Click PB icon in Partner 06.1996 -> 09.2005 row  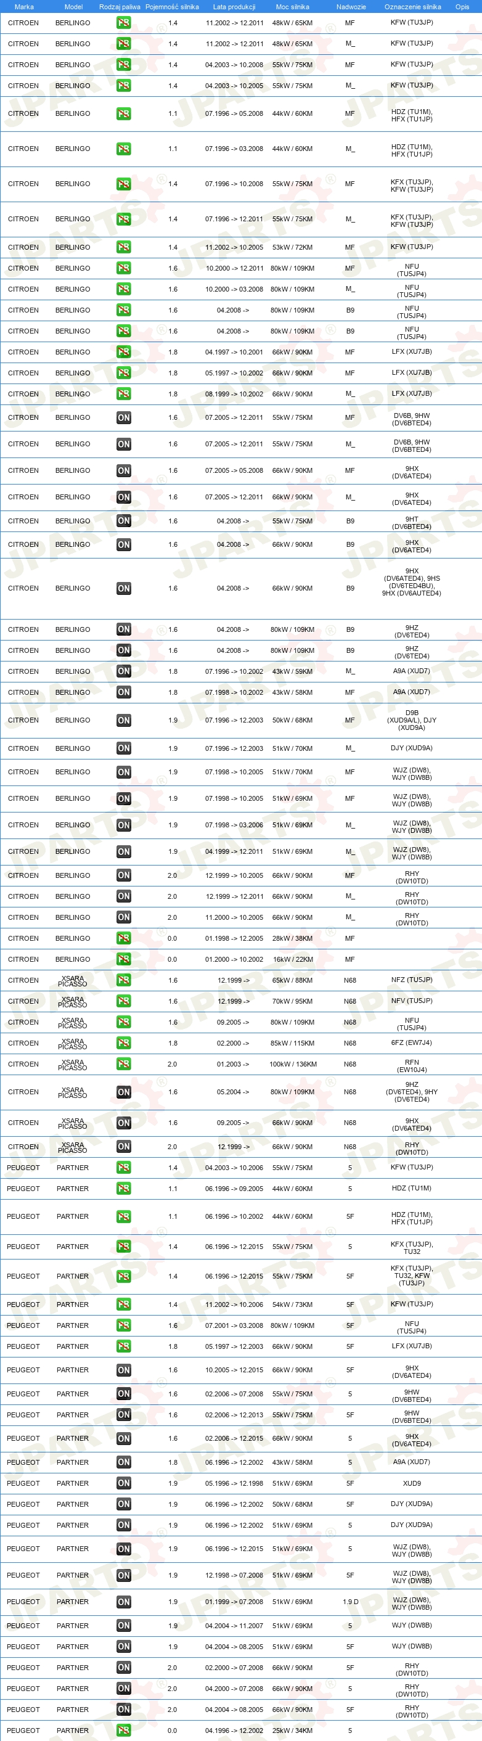point(124,1188)
